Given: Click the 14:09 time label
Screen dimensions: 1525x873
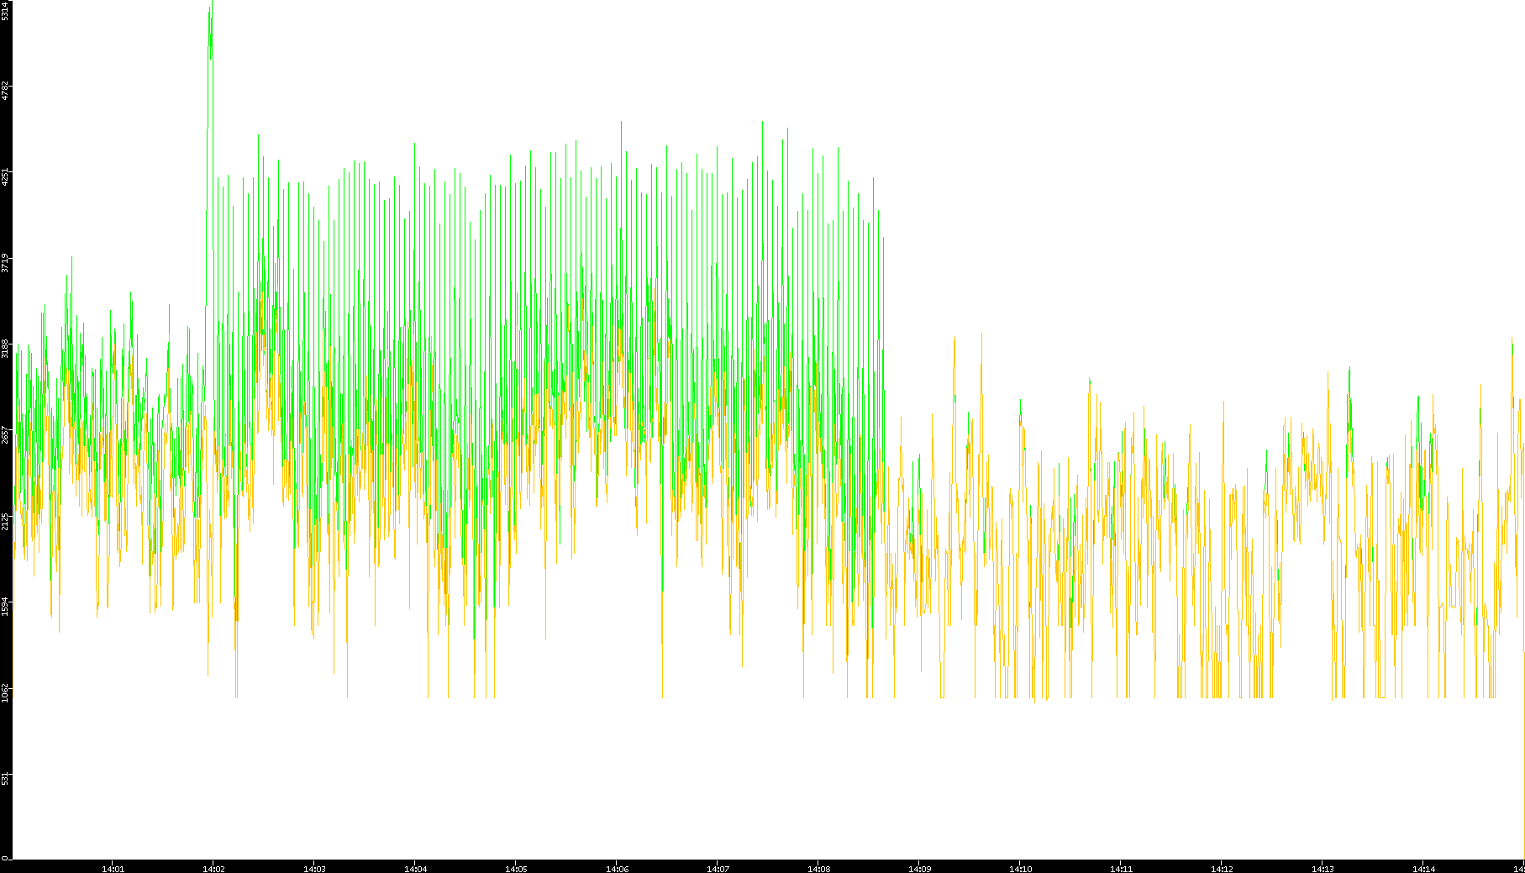Looking at the screenshot, I should click(919, 869).
